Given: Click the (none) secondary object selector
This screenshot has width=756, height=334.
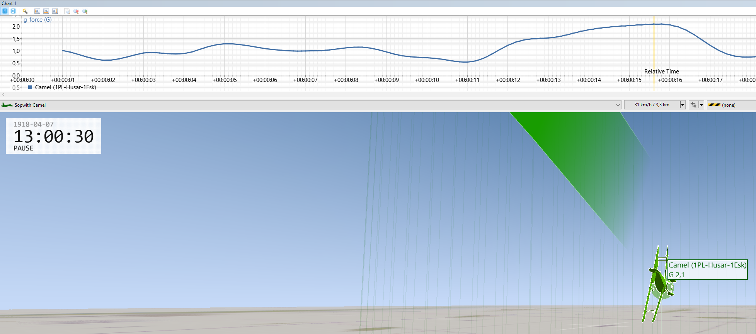Looking at the screenshot, I should (x=731, y=105).
